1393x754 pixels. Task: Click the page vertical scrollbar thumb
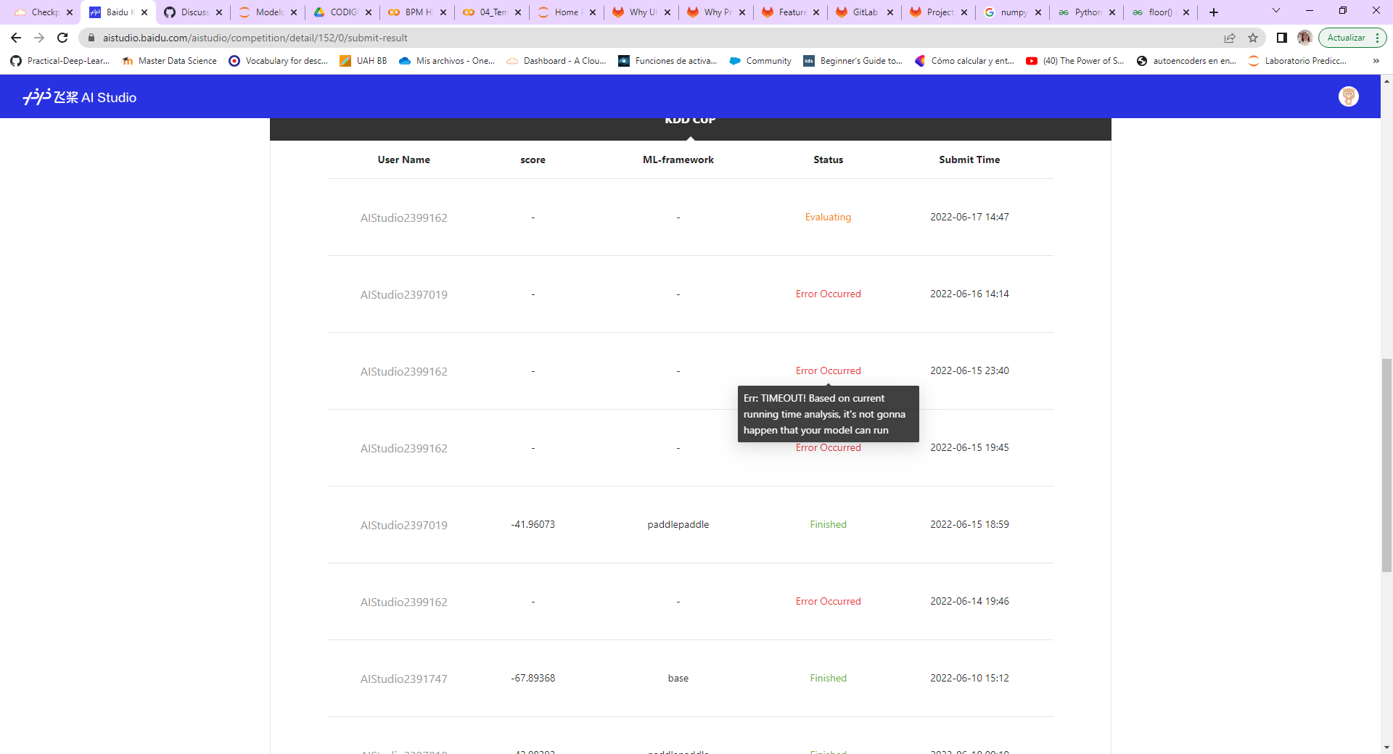click(x=1386, y=465)
